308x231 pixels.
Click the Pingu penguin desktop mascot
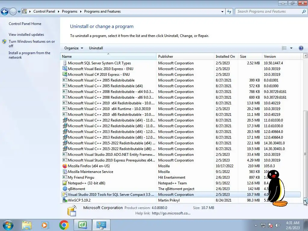pyautogui.click(x=277, y=188)
